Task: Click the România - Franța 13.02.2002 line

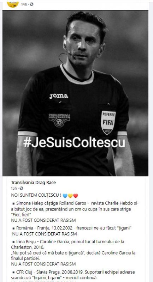Action: (72, 228)
